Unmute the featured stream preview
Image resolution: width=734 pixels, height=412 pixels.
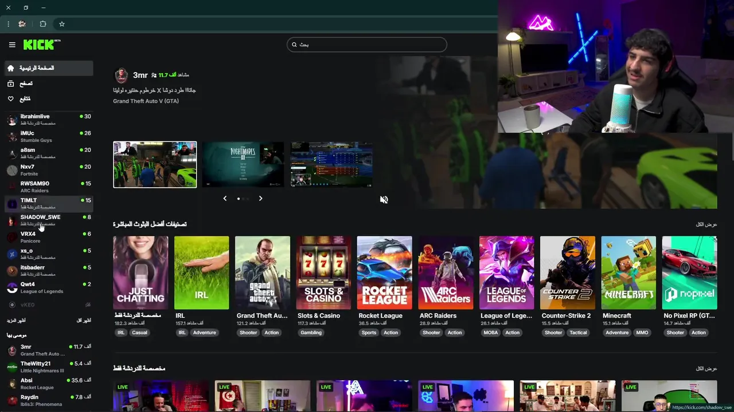click(384, 200)
